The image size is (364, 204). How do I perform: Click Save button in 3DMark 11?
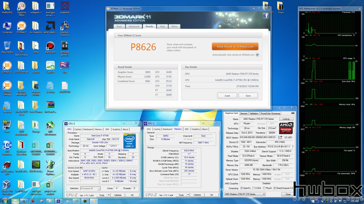(248, 95)
